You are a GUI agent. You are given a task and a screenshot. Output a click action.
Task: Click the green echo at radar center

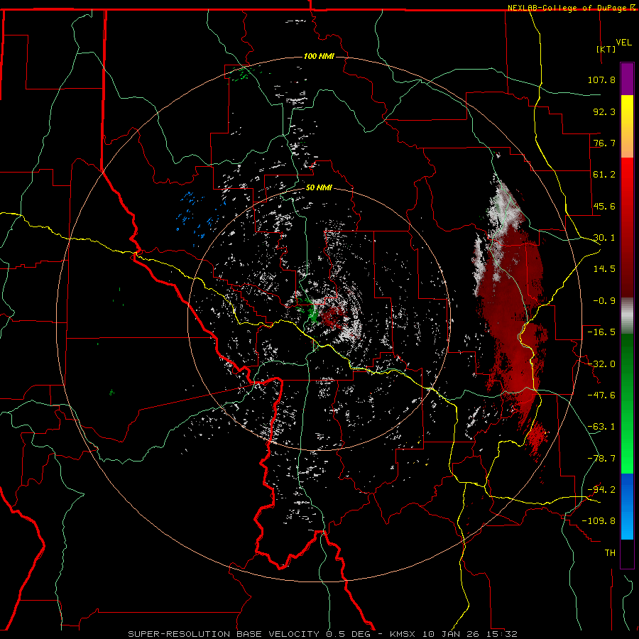point(312,315)
